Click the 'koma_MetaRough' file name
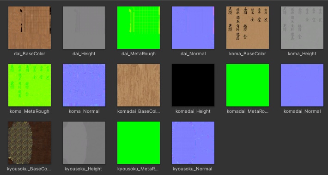The height and width of the screenshot is (175, 328). tap(30, 111)
